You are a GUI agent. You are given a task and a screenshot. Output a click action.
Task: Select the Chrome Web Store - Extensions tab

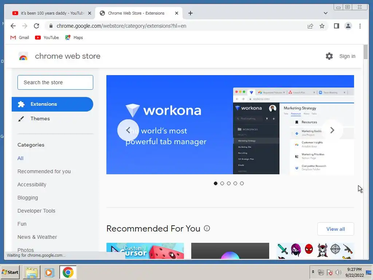(x=136, y=13)
